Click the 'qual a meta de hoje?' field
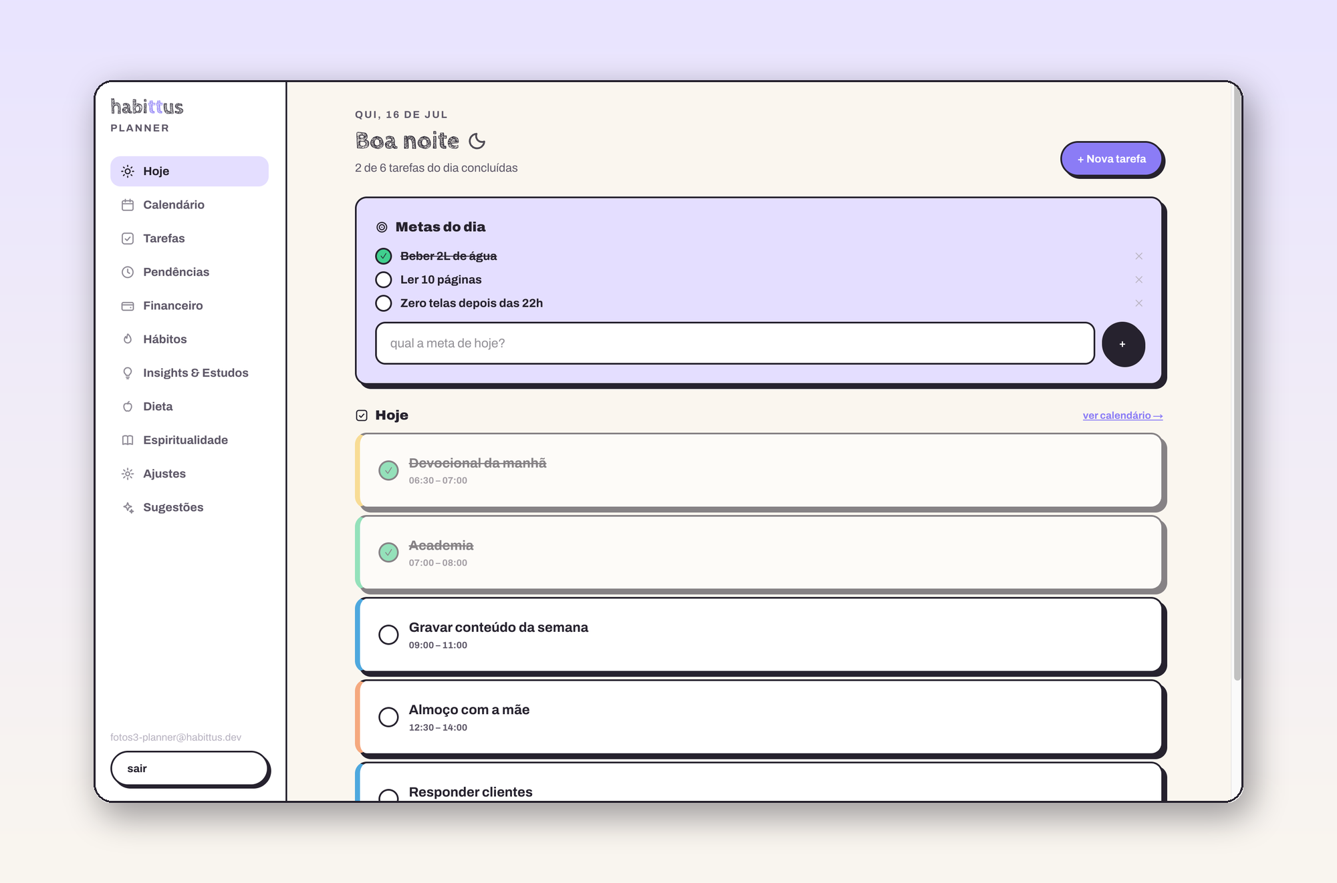 [x=735, y=343]
